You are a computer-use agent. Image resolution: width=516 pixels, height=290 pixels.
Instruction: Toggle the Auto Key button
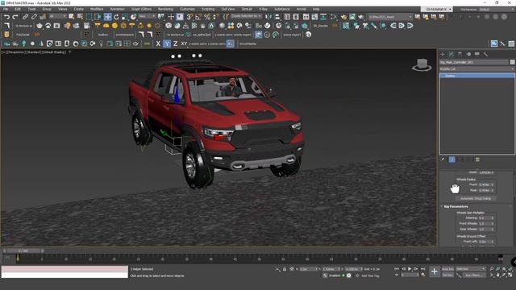point(447,269)
